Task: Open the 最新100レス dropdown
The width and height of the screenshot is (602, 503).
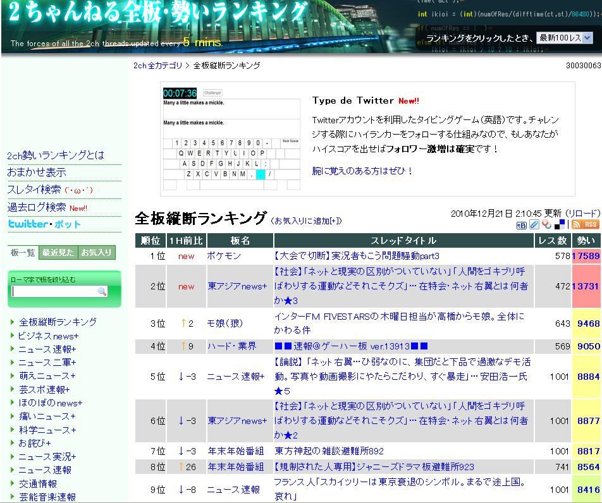Action: click(x=564, y=38)
